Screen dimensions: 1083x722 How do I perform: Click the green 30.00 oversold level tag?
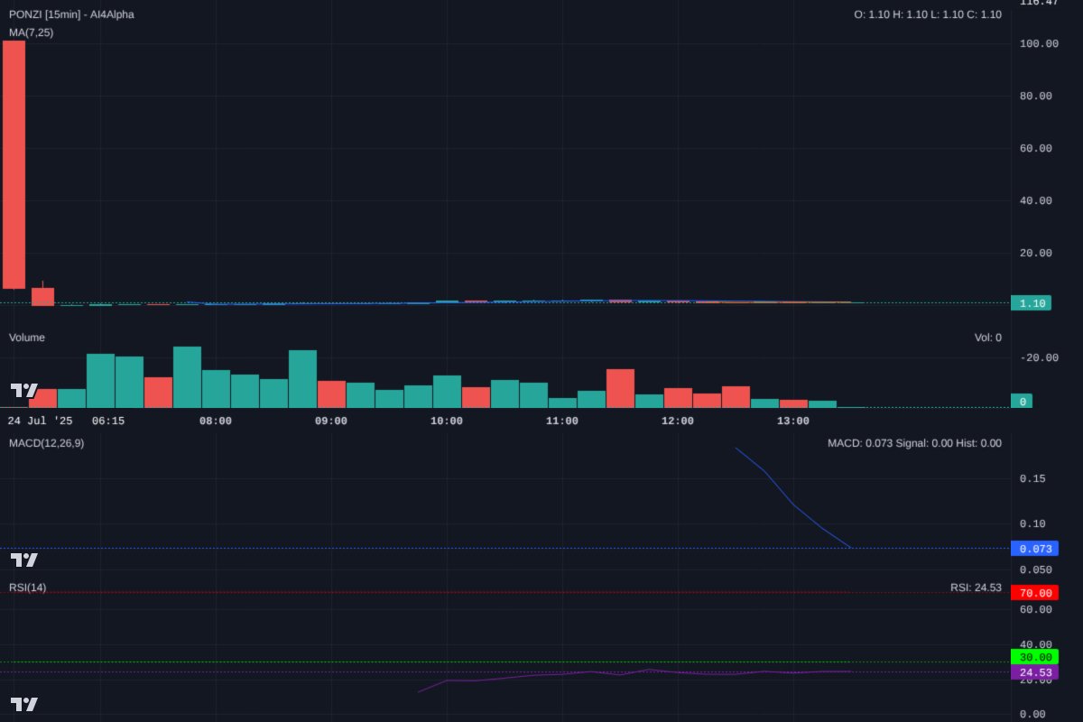(x=1034, y=657)
